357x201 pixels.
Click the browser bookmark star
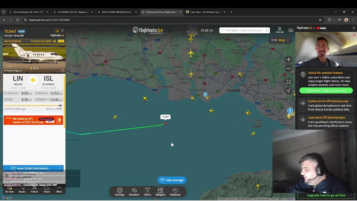click(320, 20)
